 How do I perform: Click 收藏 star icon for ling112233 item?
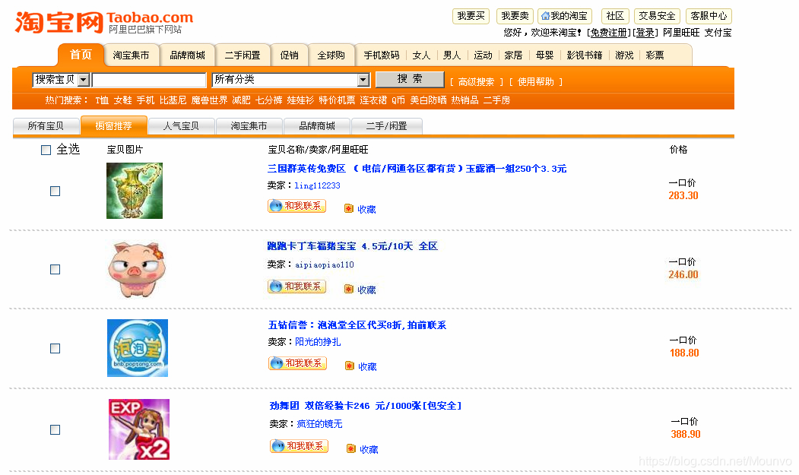(x=348, y=208)
